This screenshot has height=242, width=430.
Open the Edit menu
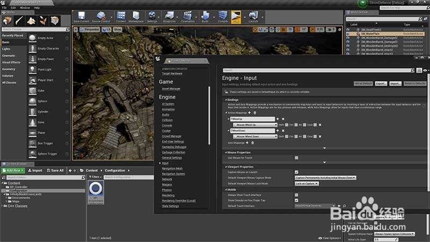(13, 8)
